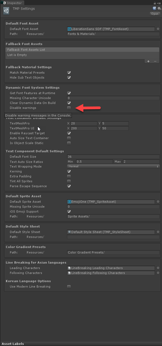Image resolution: width=162 pixels, height=346 pixels.
Task: Open the TMP Settings documentation help icon
Action: tap(154, 8)
